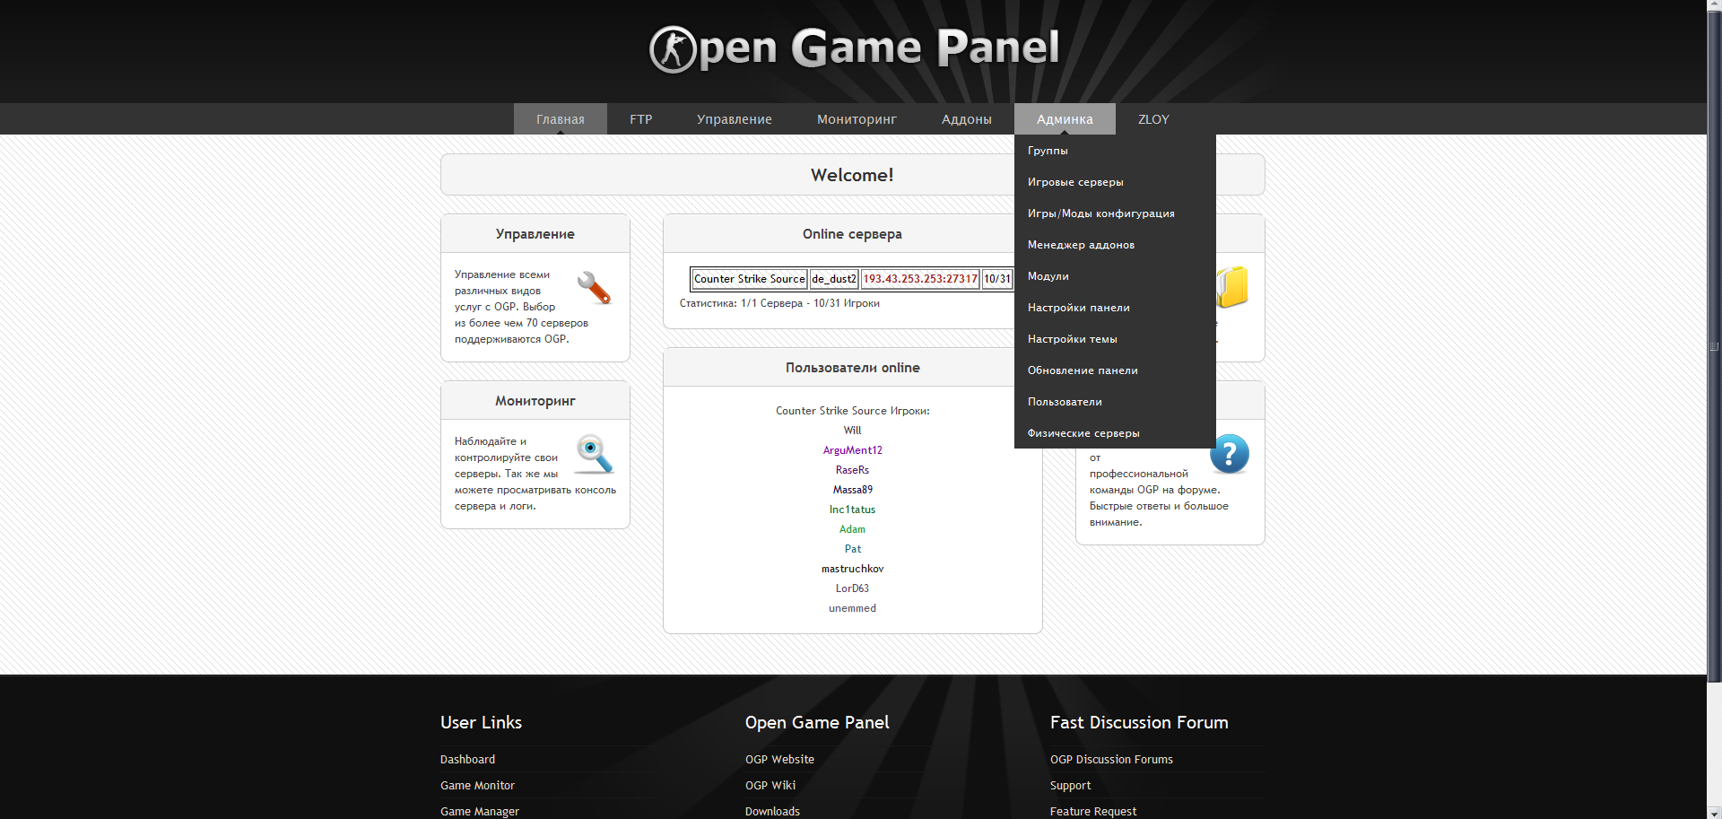Click the de_dust2 map cell

834,279
